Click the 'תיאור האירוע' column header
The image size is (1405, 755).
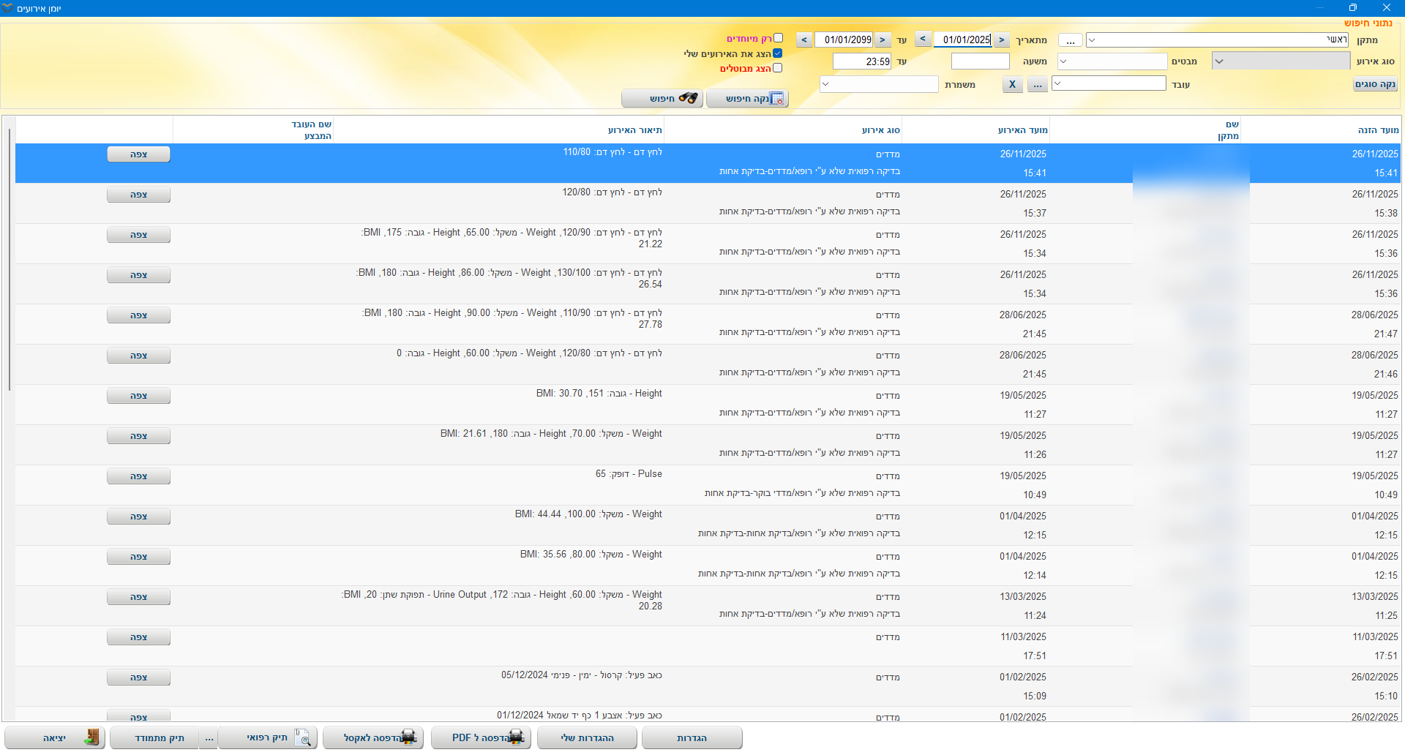point(634,130)
